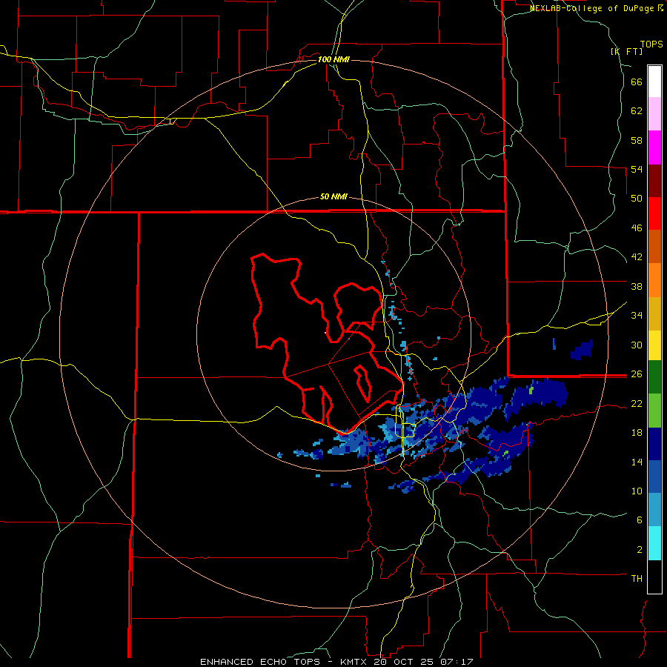This screenshot has height=667, width=667.
Task: Select the 10 scale label
Action: [637, 491]
